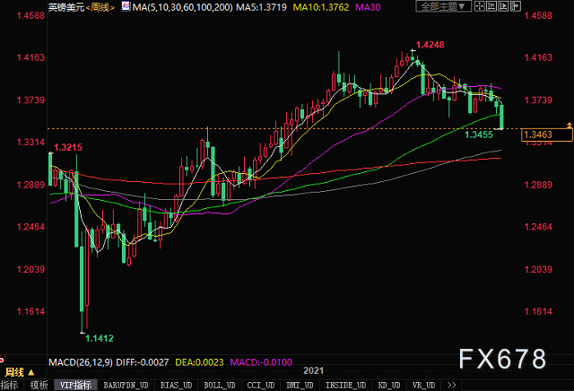Click the 1.3215 price label
The image size is (574, 391).
tap(68, 148)
